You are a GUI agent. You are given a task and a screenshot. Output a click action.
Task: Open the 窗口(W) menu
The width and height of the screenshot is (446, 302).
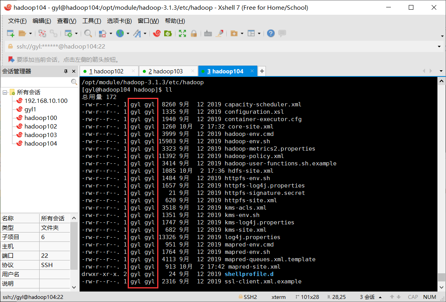(x=148, y=21)
